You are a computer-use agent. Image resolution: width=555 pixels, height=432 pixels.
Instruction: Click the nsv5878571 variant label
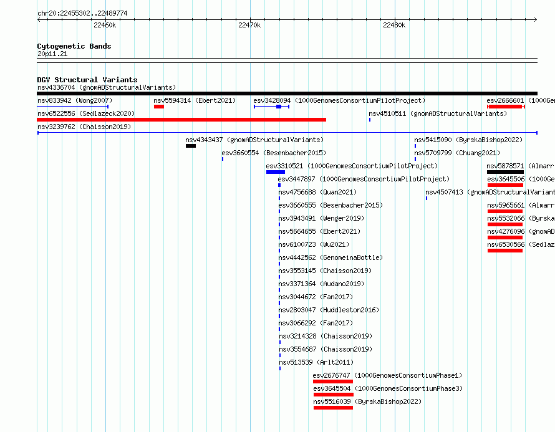pos(521,166)
